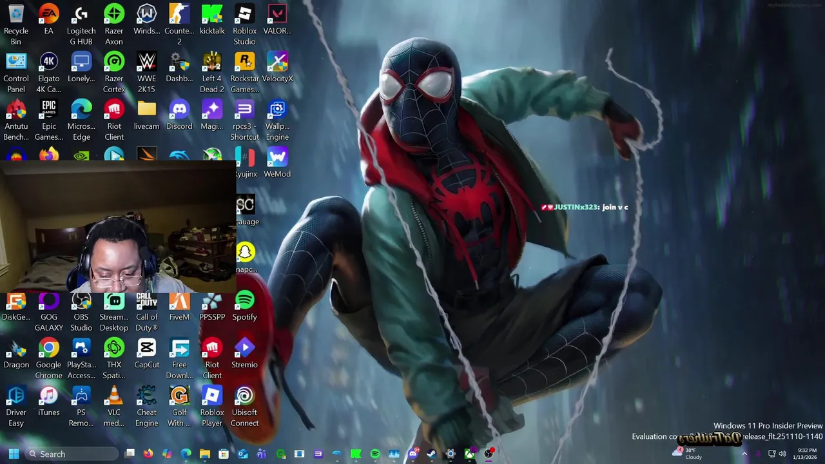This screenshot has width=825, height=464.
Task: Click the purple microphone tray icon
Action: 758,454
